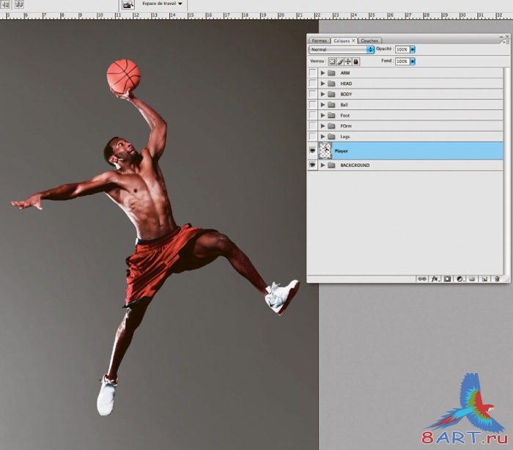Expand the Foot group triangle

pos(322,115)
